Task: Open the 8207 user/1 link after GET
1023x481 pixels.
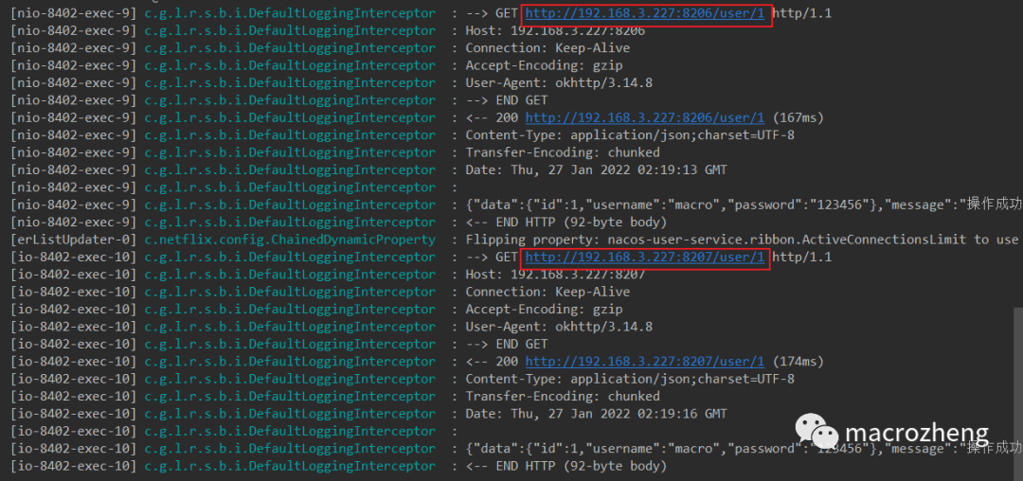Action: click(x=645, y=257)
